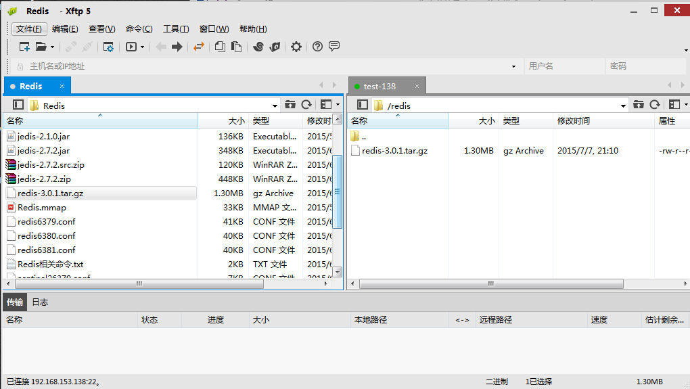Refresh the remote pane file list

pyautogui.click(x=655, y=105)
